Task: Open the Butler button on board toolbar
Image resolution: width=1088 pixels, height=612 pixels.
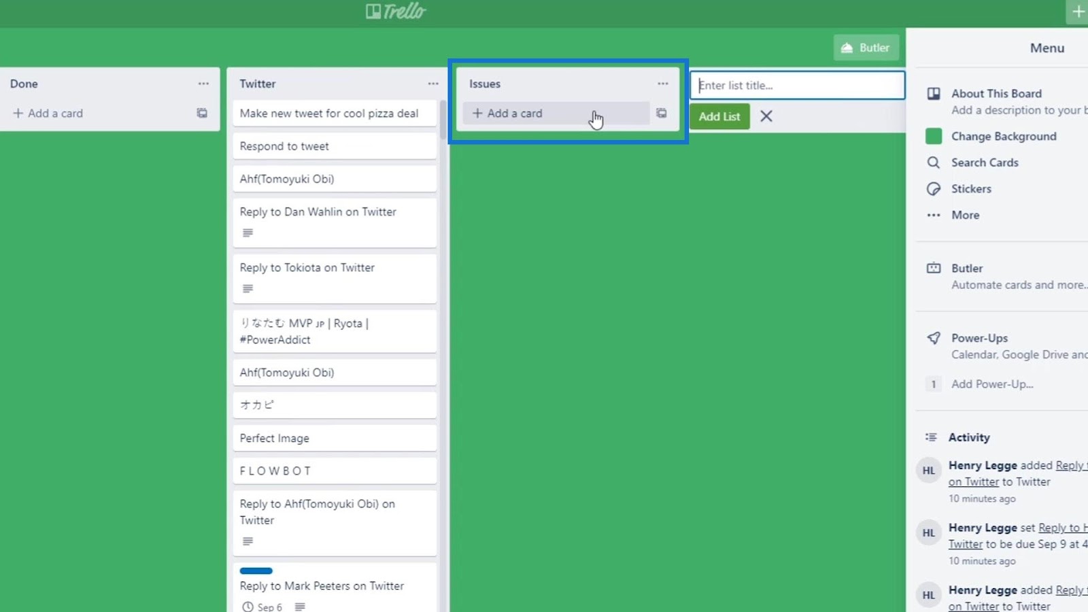Action: tap(866, 48)
